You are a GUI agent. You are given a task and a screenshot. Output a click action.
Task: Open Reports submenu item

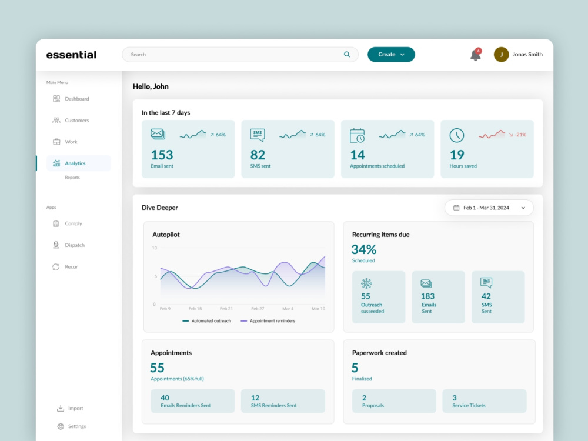coord(72,178)
